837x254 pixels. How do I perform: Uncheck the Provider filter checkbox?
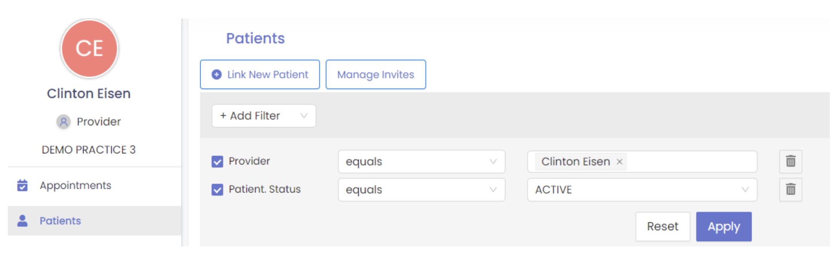coord(217,162)
